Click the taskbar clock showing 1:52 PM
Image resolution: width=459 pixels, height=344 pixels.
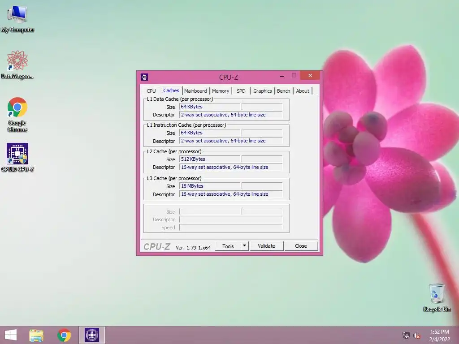439,335
